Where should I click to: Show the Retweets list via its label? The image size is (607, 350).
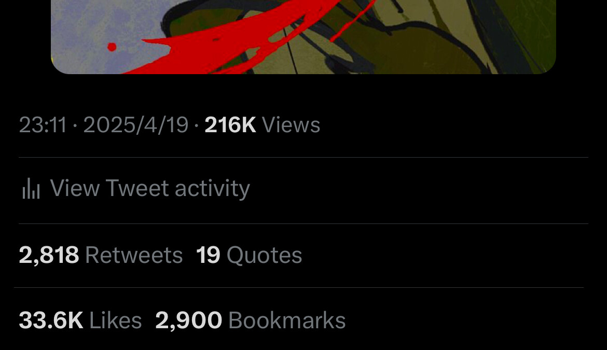(x=134, y=255)
